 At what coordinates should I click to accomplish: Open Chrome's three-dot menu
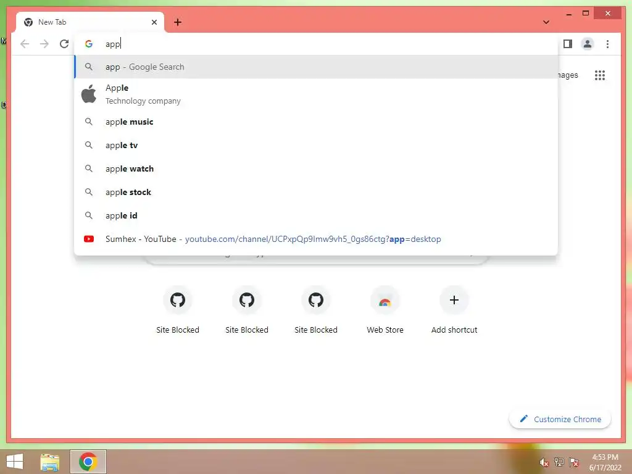tap(607, 44)
